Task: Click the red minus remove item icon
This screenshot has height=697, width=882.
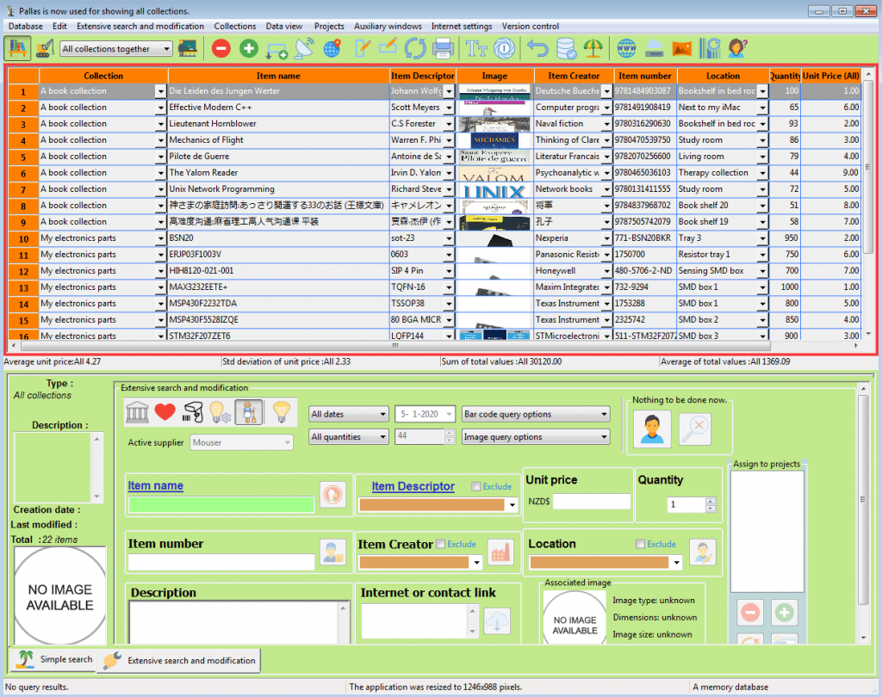Action: pyautogui.click(x=221, y=48)
